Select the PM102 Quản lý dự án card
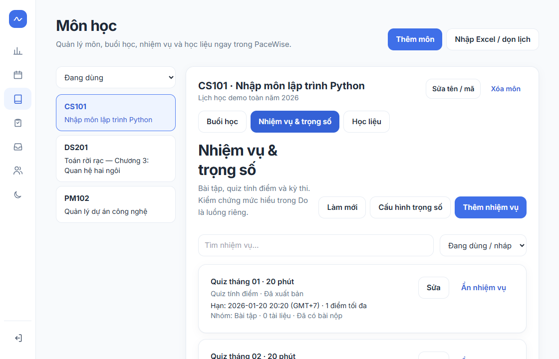Image resolution: width=559 pixels, height=359 pixels. [116, 204]
